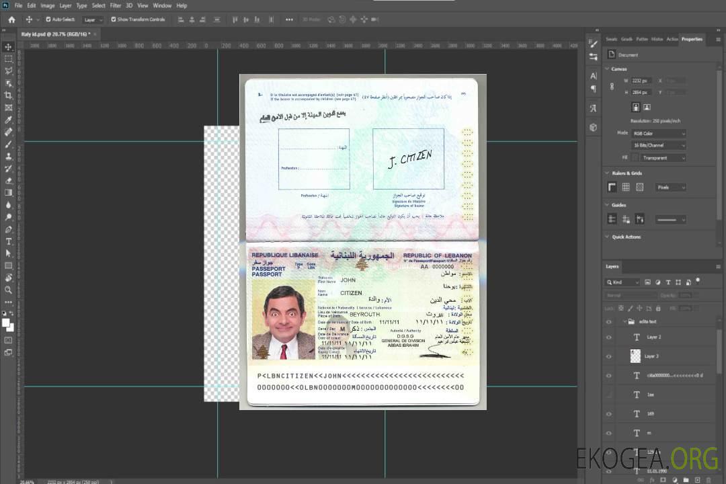726x484 pixels.
Task: Hide the Layer 3 layer
Action: pyautogui.click(x=609, y=357)
